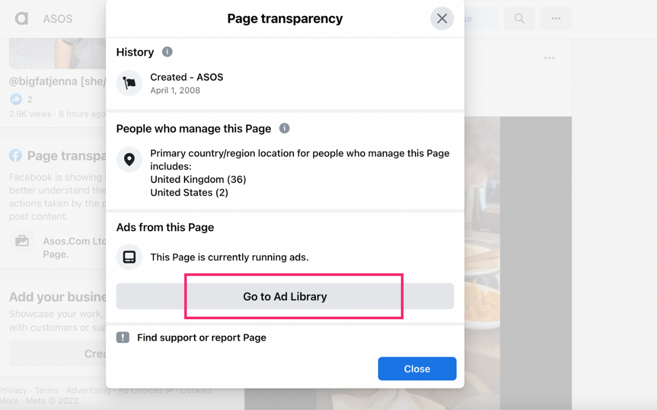Screen dimensions: 657x410
Task: Click info icon beside People who manage this Page
Action: pos(284,128)
